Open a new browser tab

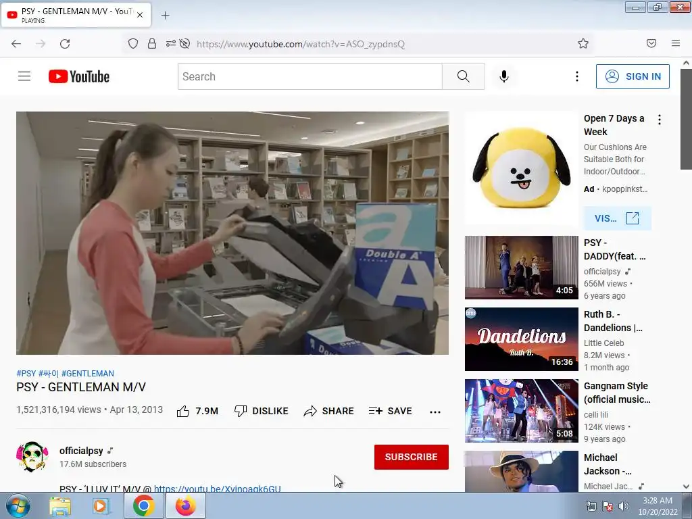click(x=165, y=16)
